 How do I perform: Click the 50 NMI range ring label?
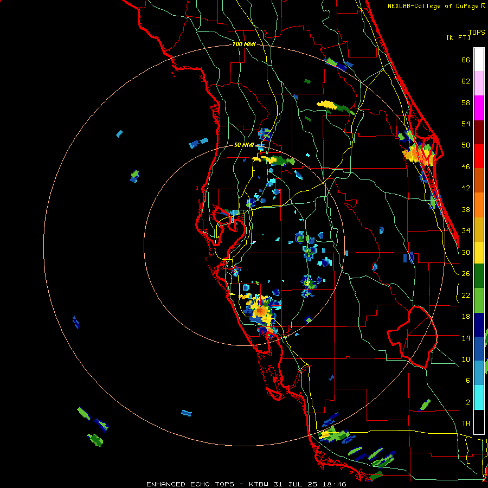(x=244, y=145)
